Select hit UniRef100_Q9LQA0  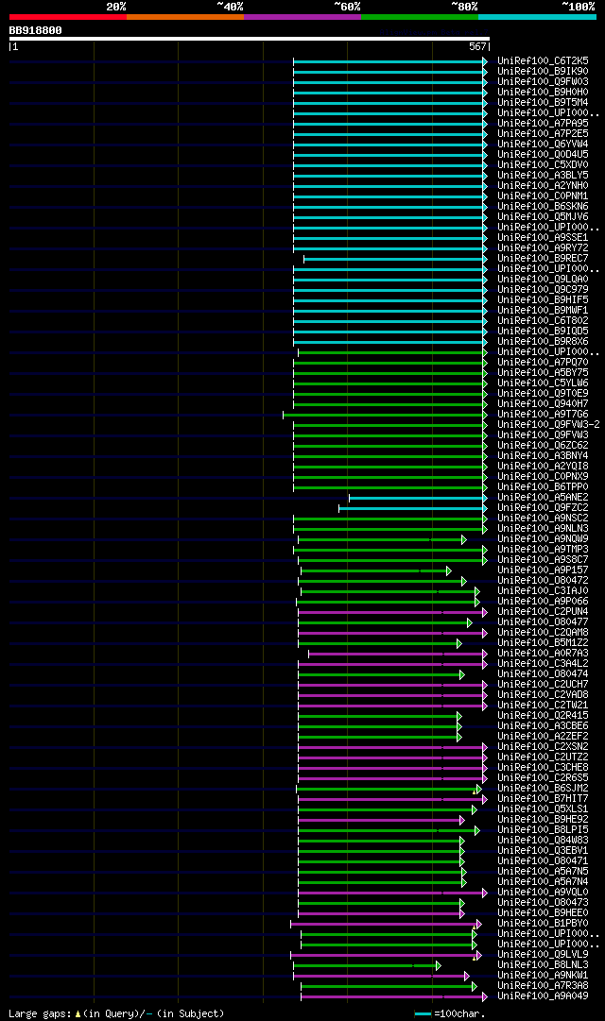543,280
